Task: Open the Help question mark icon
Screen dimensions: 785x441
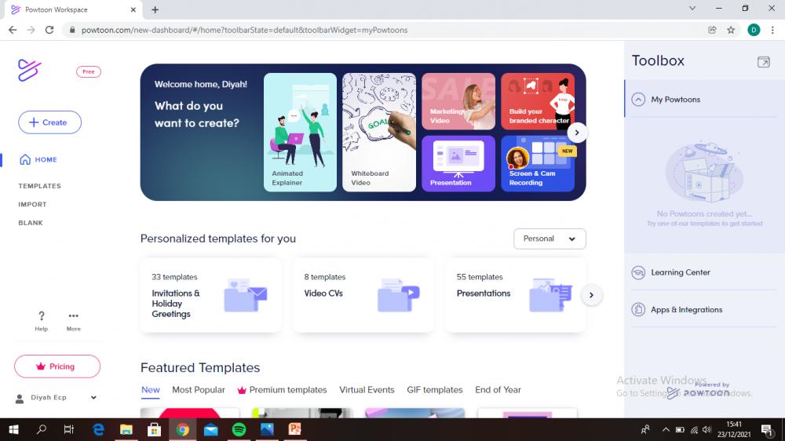Action: 41,316
